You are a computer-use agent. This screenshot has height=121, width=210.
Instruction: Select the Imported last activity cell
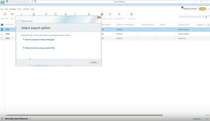(182, 38)
